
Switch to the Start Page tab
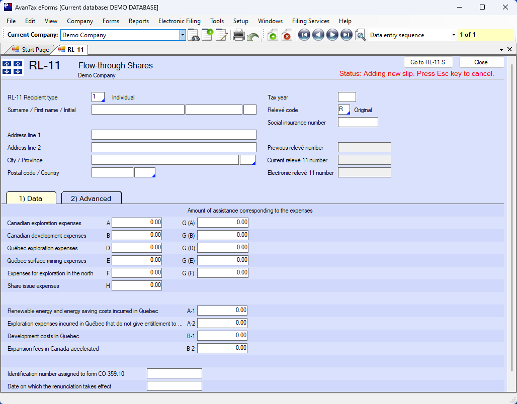click(x=31, y=50)
